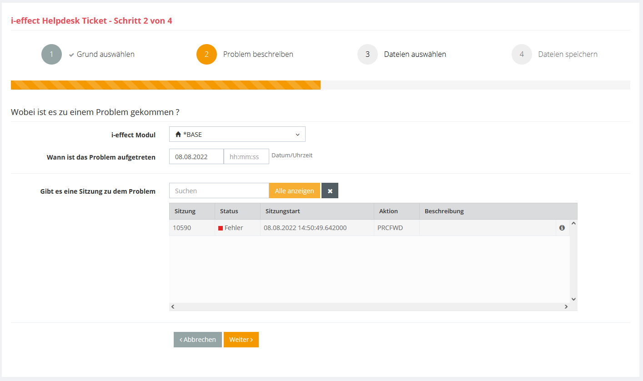Sort by Sitzung column header
Screen dimensions: 643x381
click(x=185, y=211)
